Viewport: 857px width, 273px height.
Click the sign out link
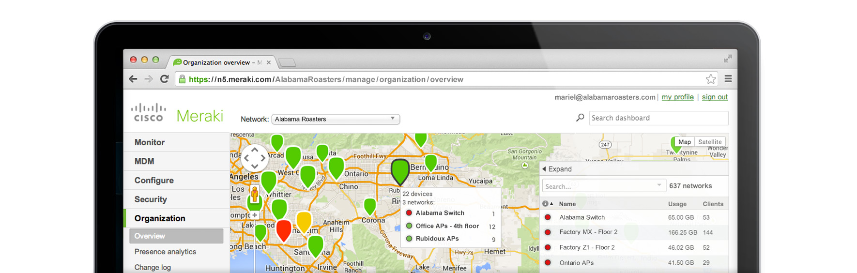coord(715,97)
